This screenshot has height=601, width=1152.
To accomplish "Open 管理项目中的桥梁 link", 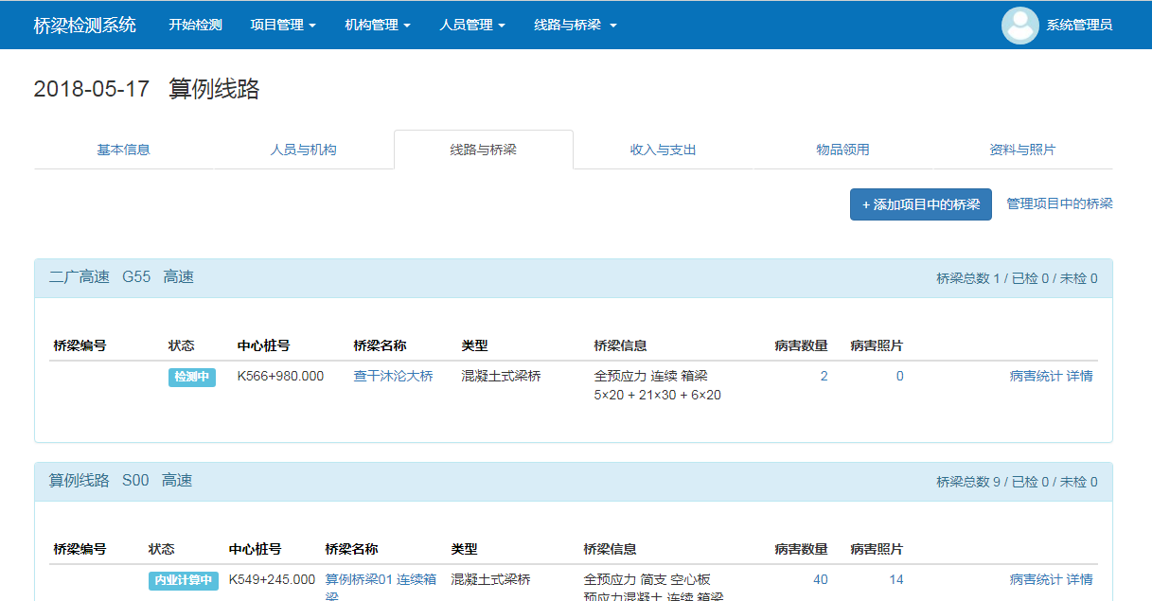I will [x=1059, y=203].
